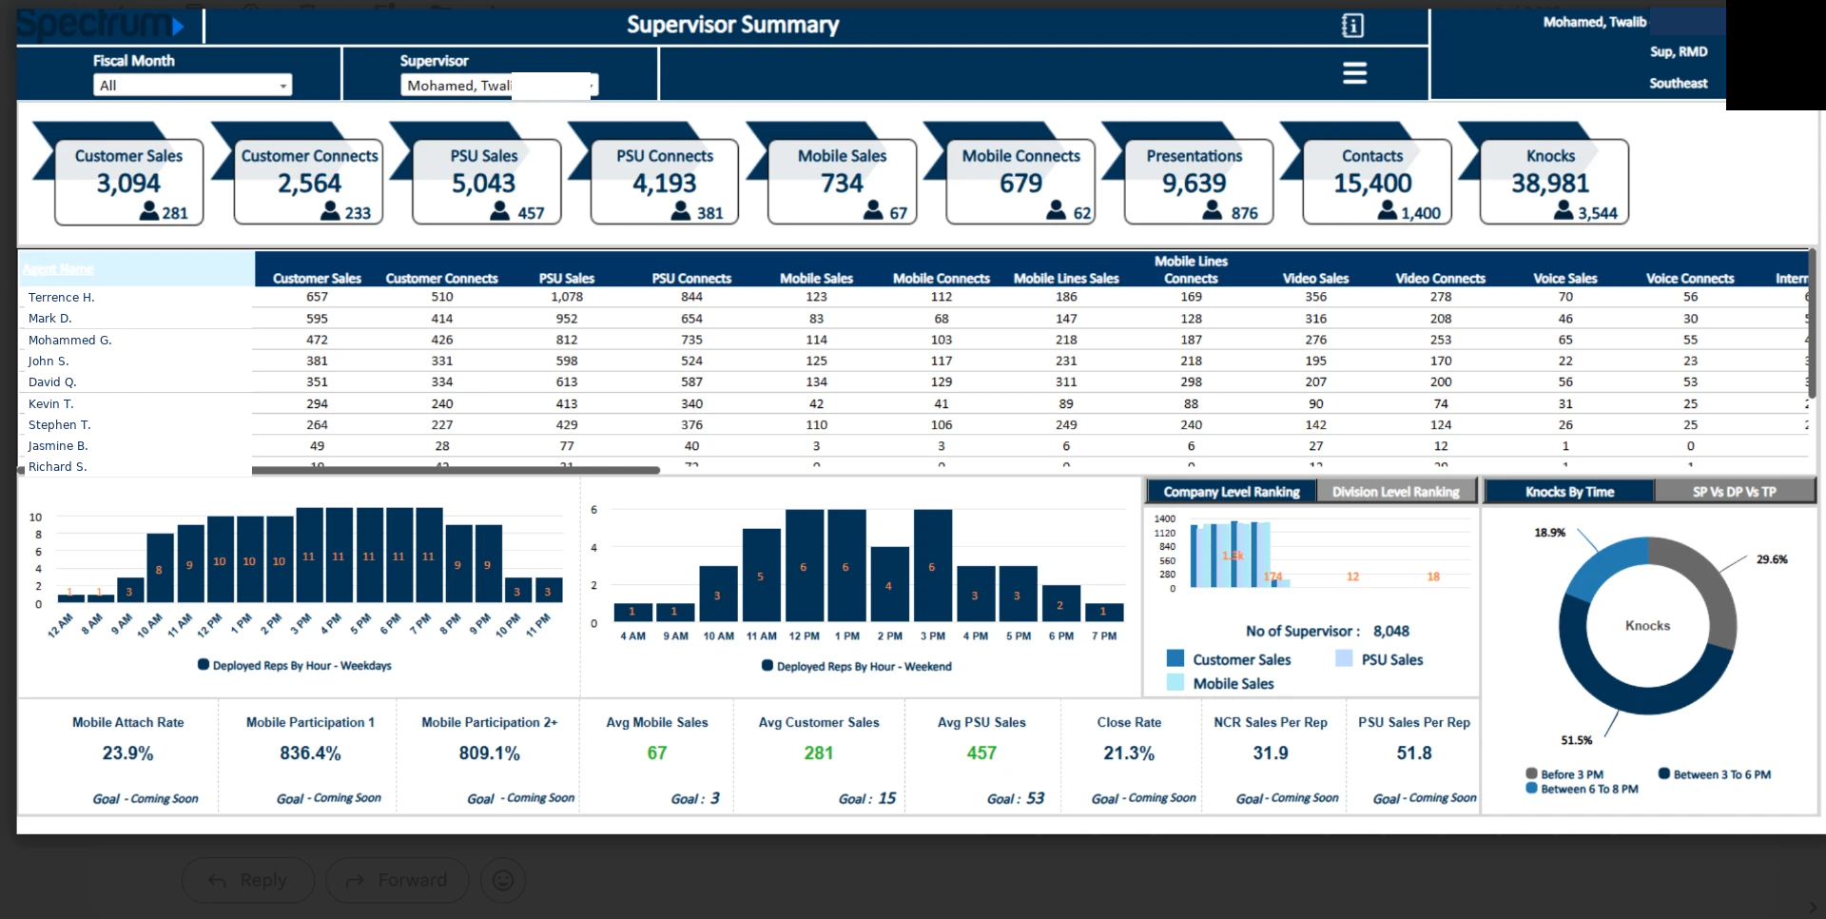Click the Knocks donut chart center
1826x919 pixels.
click(x=1648, y=626)
